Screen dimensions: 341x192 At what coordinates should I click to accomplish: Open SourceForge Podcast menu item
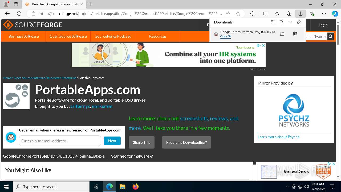coord(113,36)
